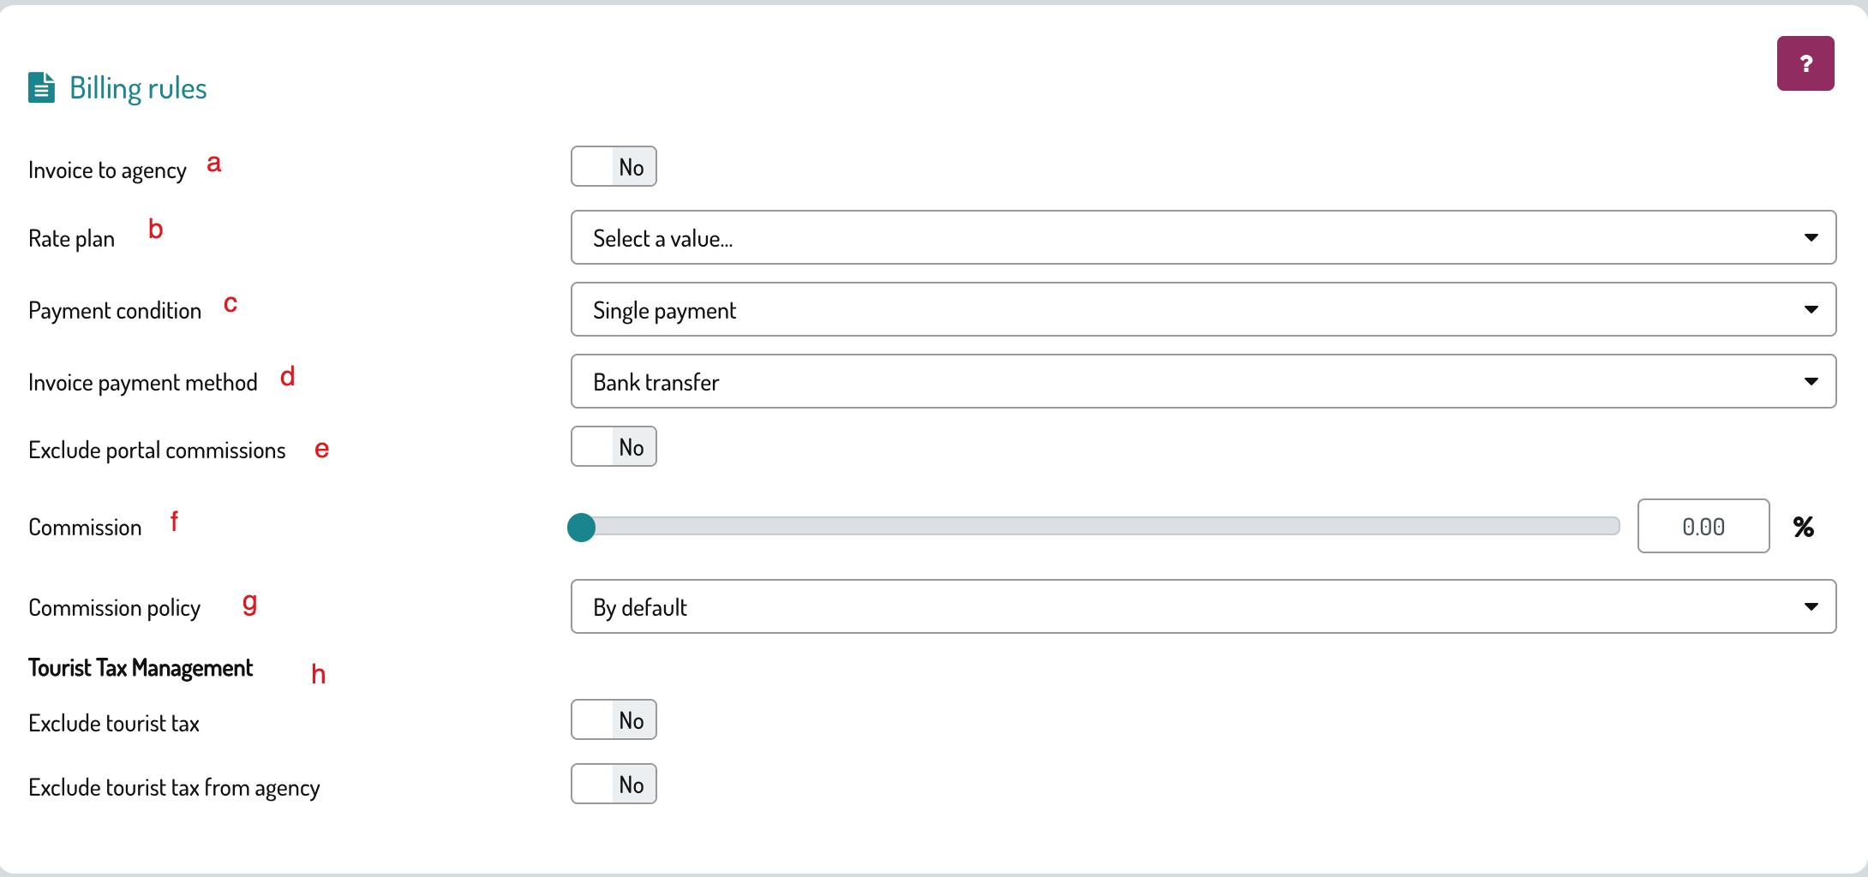Open the Payment condition dropdown
Image resolution: width=1868 pixels, height=877 pixels.
(1203, 309)
